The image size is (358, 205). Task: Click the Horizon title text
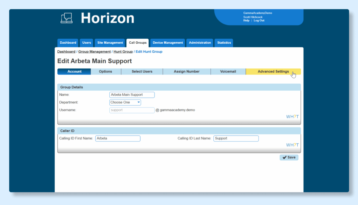click(x=107, y=18)
